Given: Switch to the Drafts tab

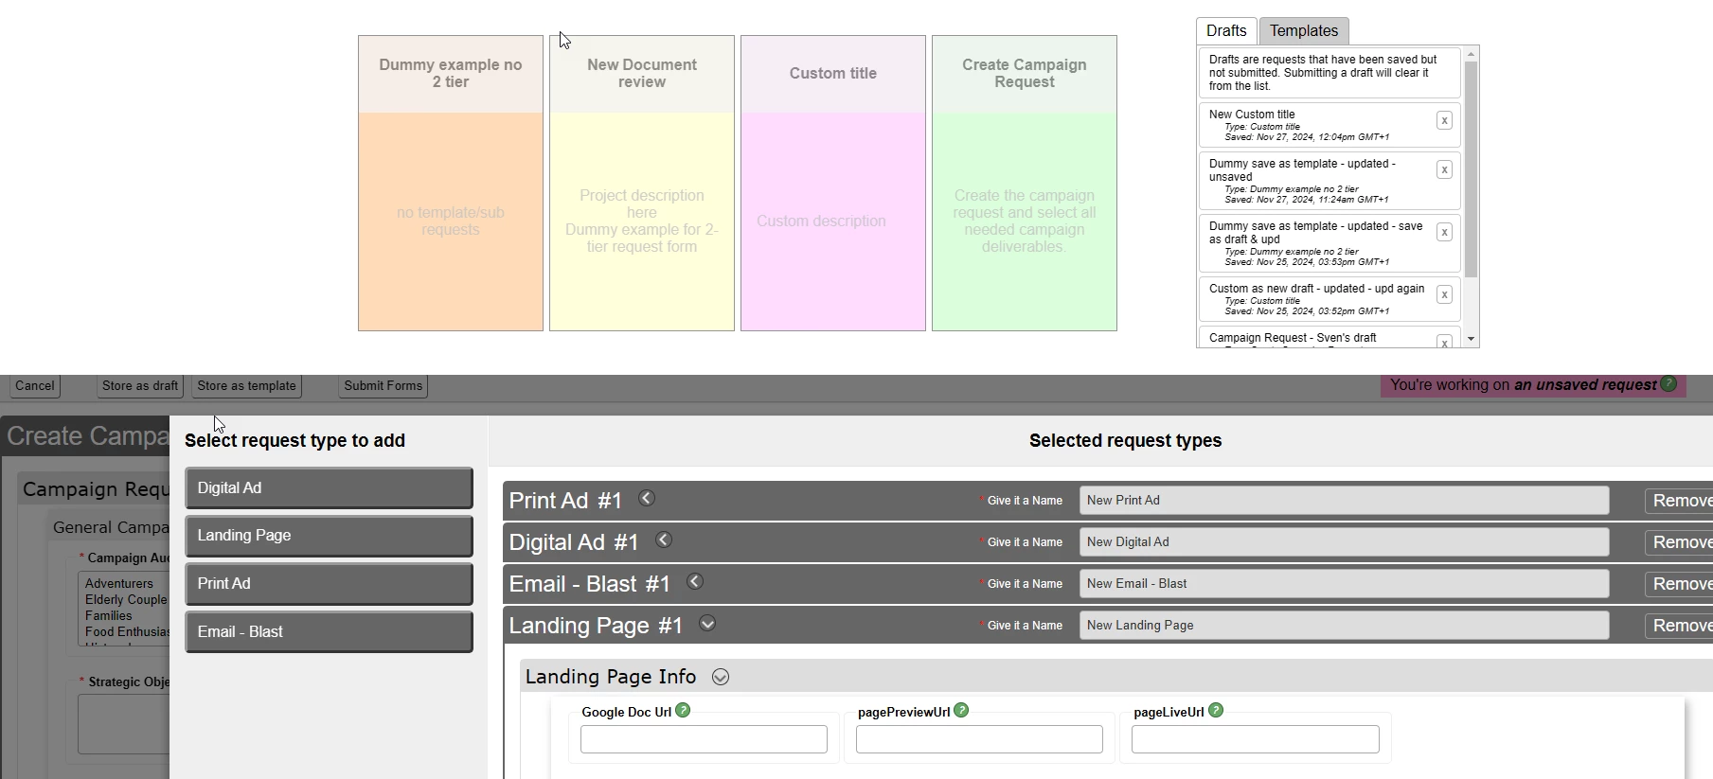Looking at the screenshot, I should pos(1226,31).
